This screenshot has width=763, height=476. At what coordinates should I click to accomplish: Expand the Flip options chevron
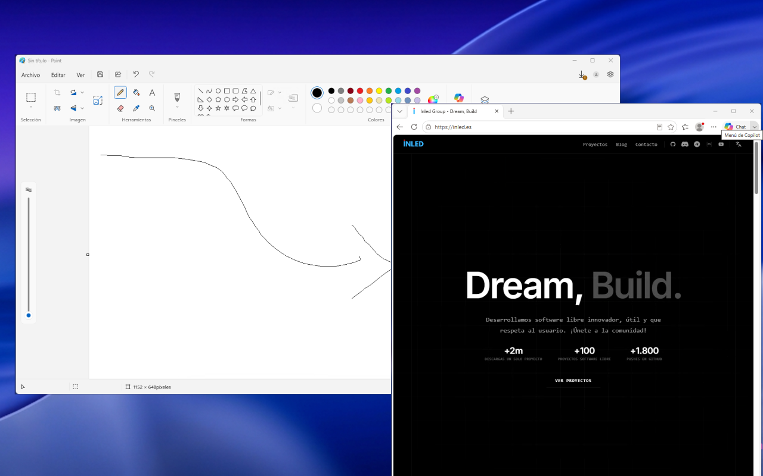(82, 108)
